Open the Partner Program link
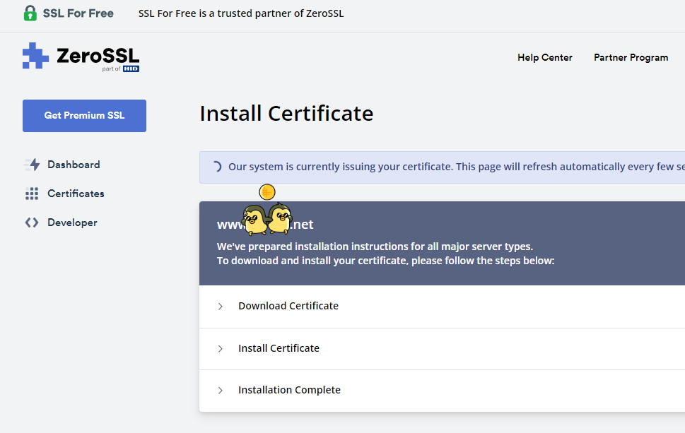 point(631,58)
